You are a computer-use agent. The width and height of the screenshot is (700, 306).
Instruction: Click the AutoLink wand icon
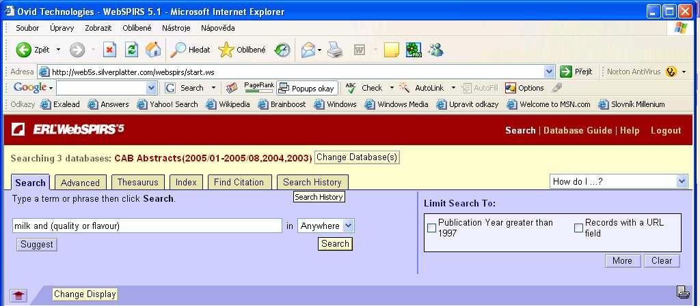(405, 88)
